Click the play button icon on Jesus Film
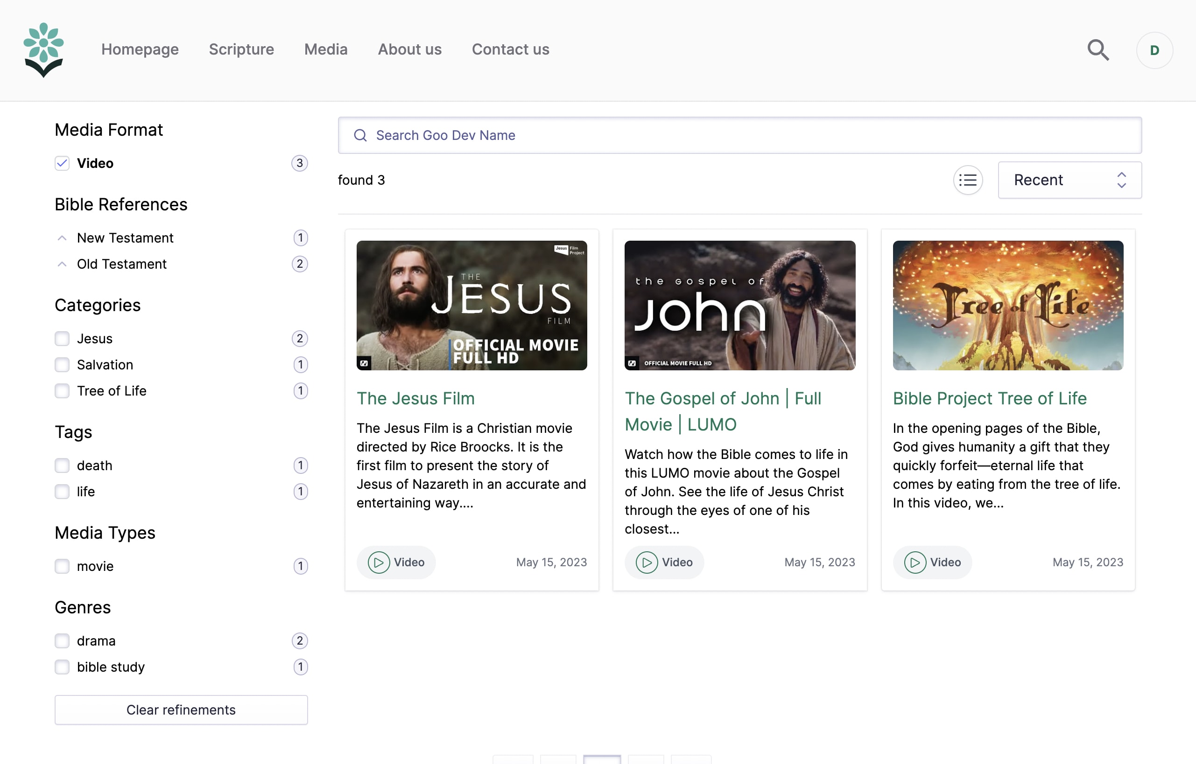The width and height of the screenshot is (1196, 764). click(378, 562)
